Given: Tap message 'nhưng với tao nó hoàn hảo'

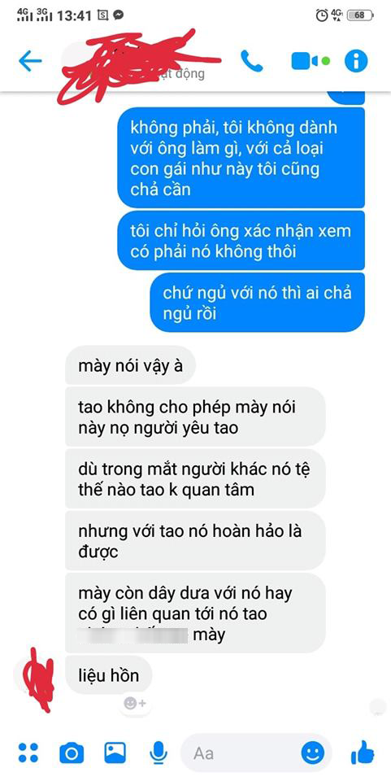Looking at the screenshot, I should point(195,541).
